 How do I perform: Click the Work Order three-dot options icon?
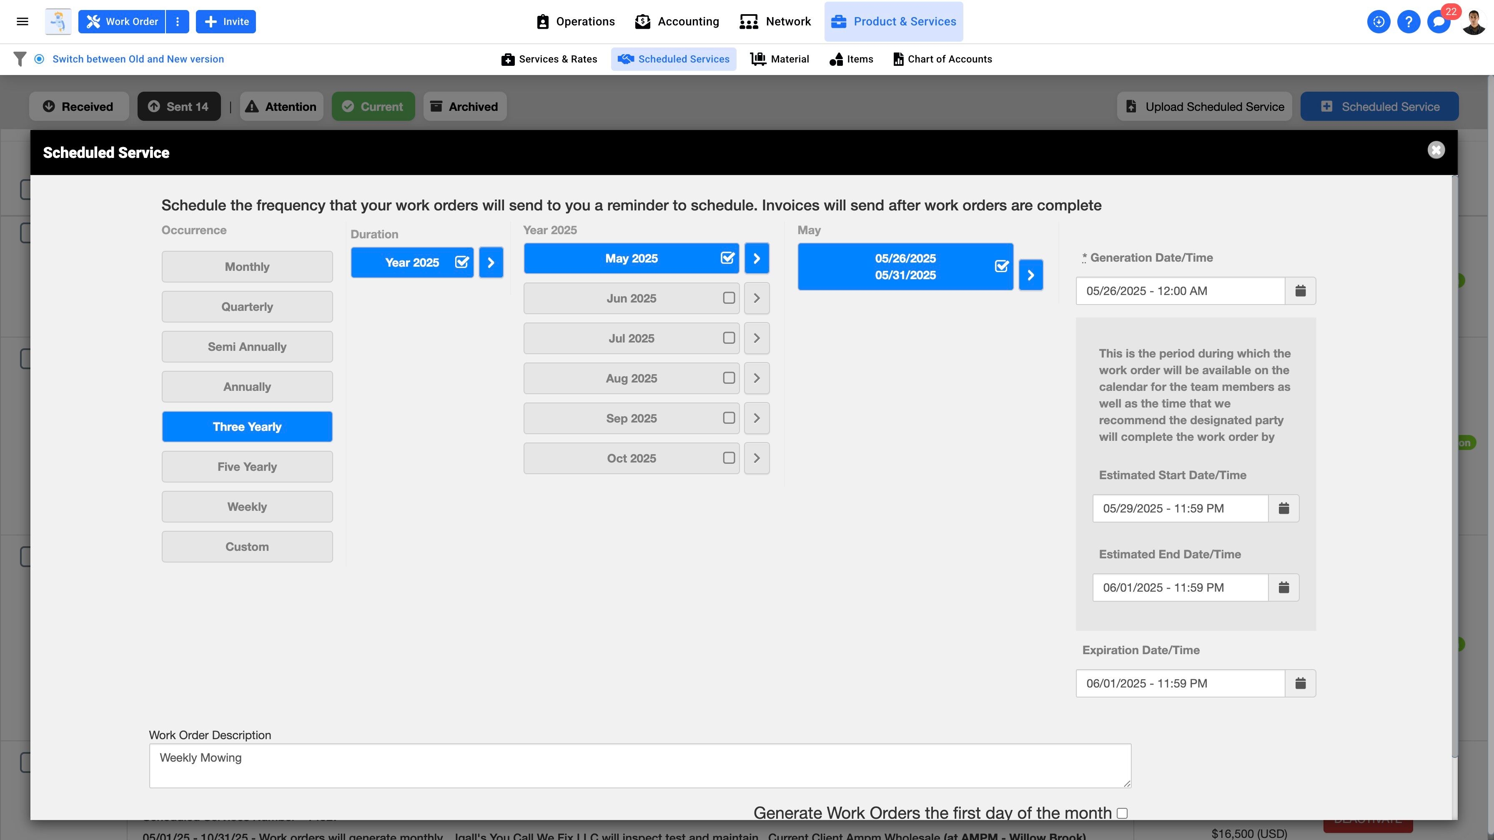coord(178,21)
